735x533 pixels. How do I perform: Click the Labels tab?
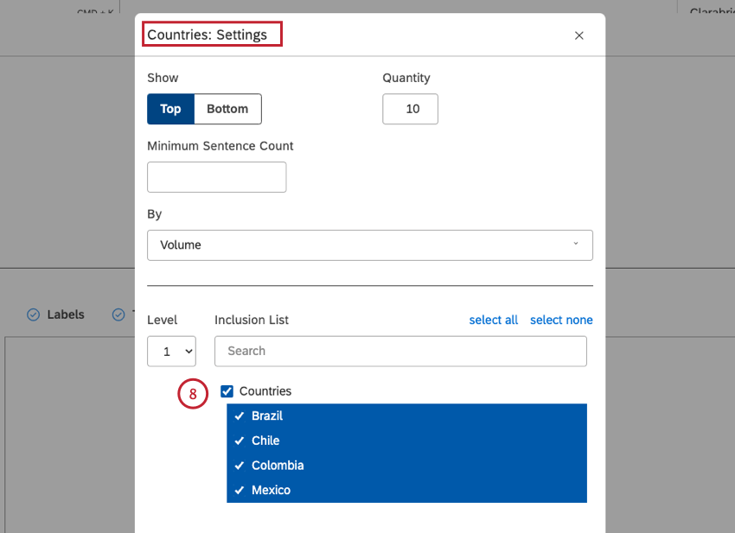pyautogui.click(x=64, y=314)
